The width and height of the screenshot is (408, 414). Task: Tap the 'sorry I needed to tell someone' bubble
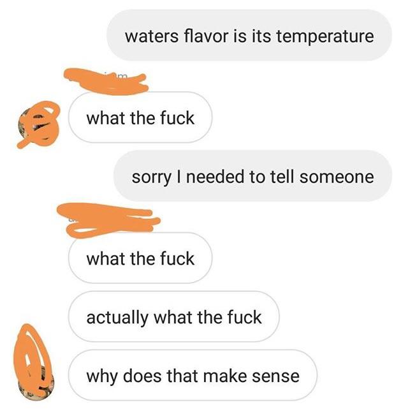pyautogui.click(x=252, y=176)
